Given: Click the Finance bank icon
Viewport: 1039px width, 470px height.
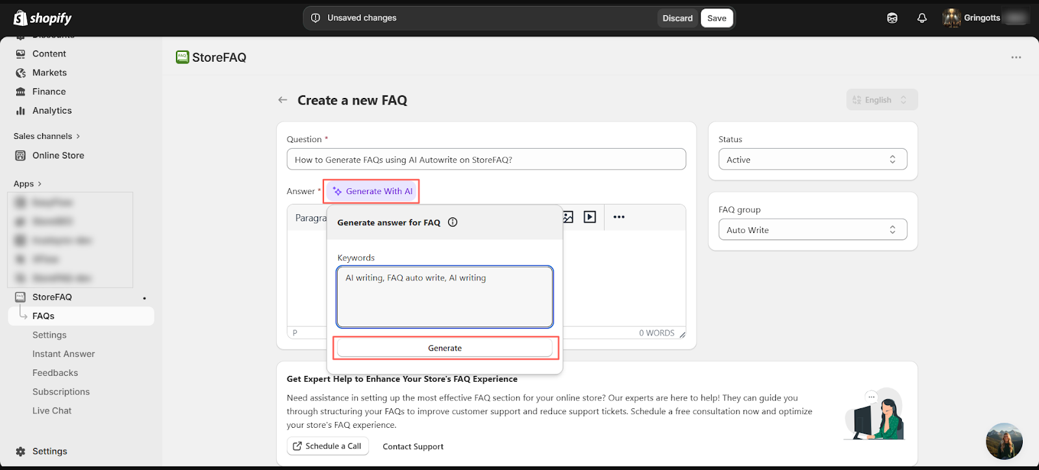Looking at the screenshot, I should click(x=21, y=92).
